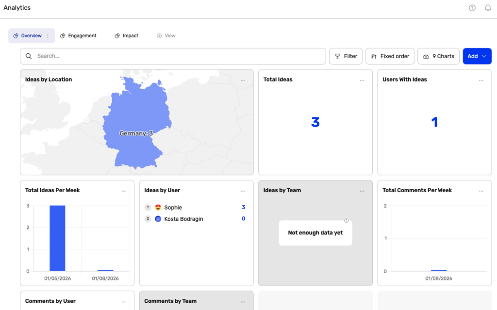497x310 pixels.
Task: Switch to the Engagement tab
Action: click(78, 36)
